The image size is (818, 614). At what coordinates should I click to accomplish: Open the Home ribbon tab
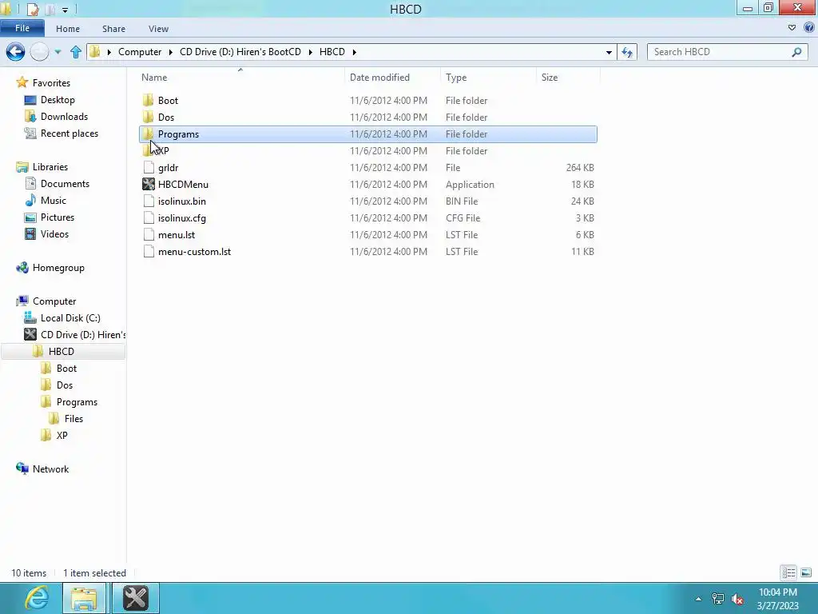click(x=68, y=29)
